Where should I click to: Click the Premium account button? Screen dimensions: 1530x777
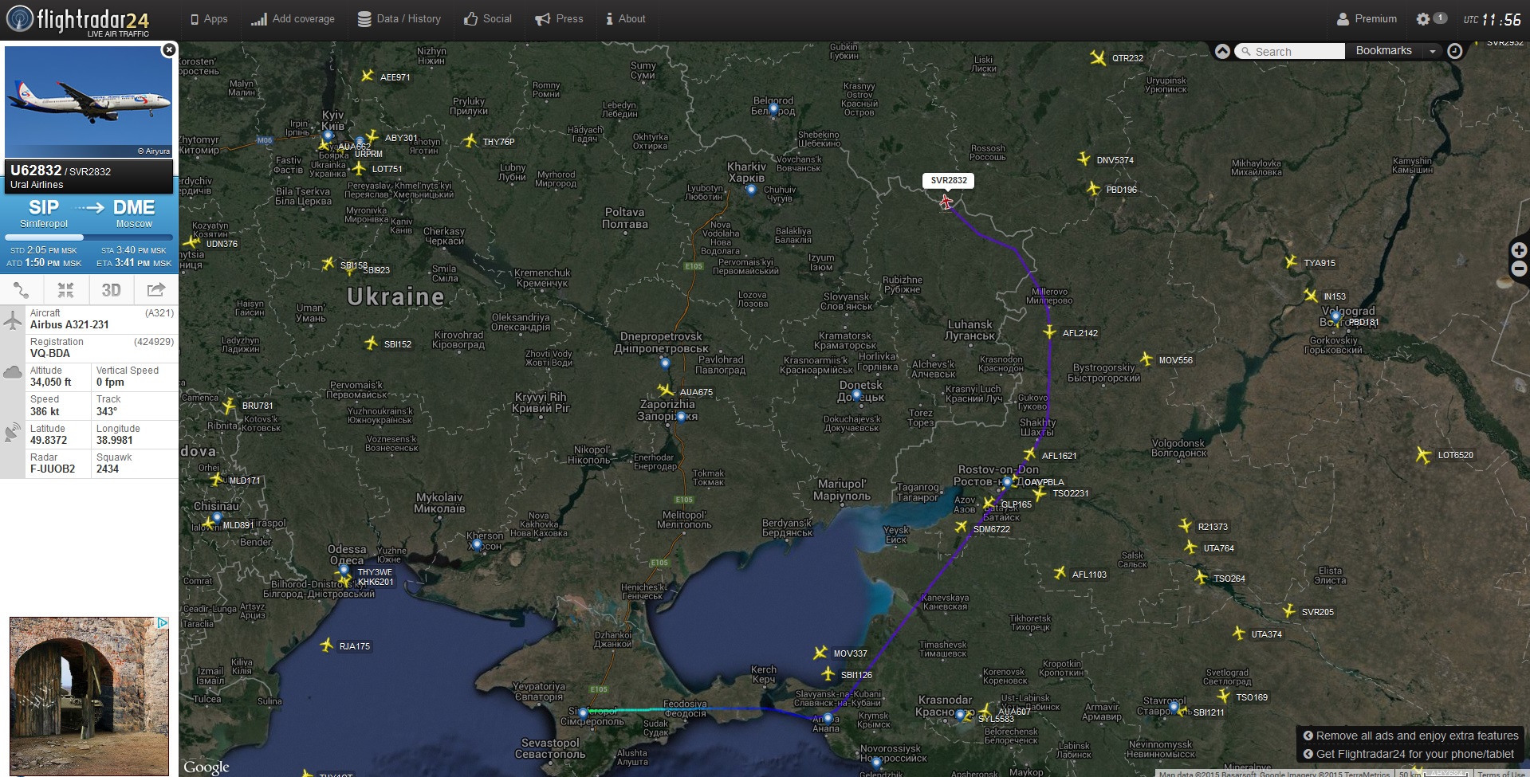(1367, 19)
